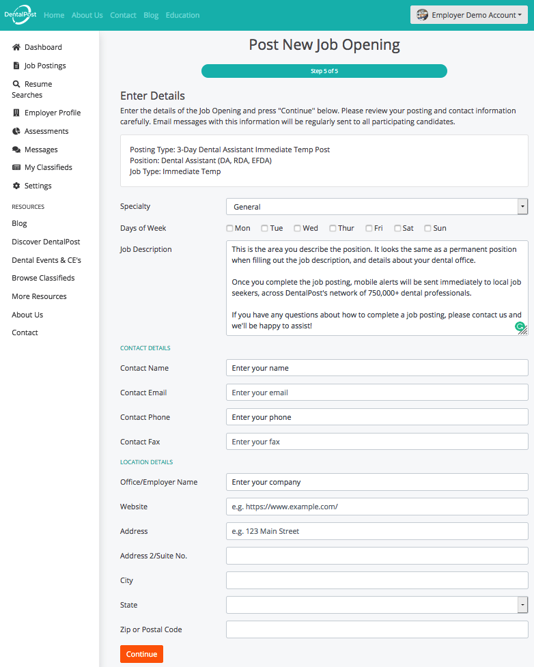
Task: Open the Specialty dropdown showing General
Action: point(376,205)
